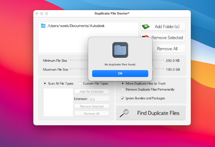Image resolution: width=215 pixels, height=147 pixels.
Task: Choose Move Duplicate Files to Trash
Action: (x=122, y=83)
